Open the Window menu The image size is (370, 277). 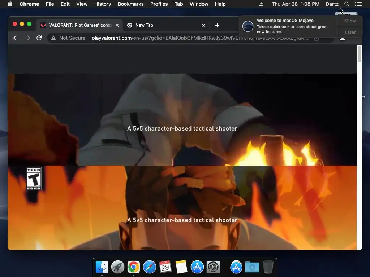[199, 4]
